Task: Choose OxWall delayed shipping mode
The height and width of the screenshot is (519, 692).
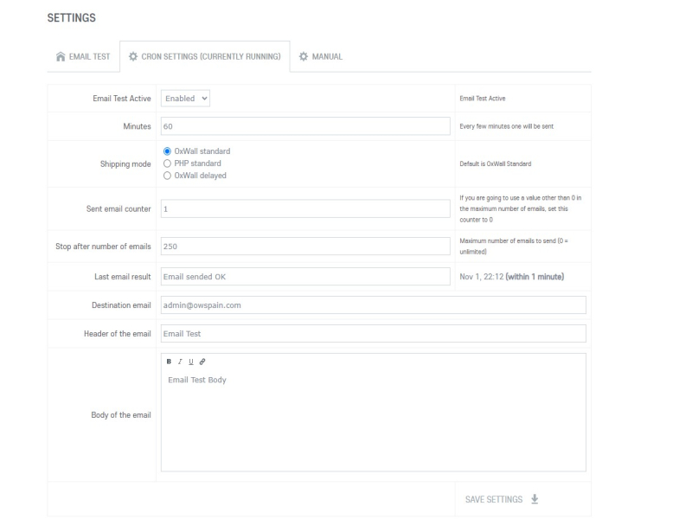Action: pos(168,176)
